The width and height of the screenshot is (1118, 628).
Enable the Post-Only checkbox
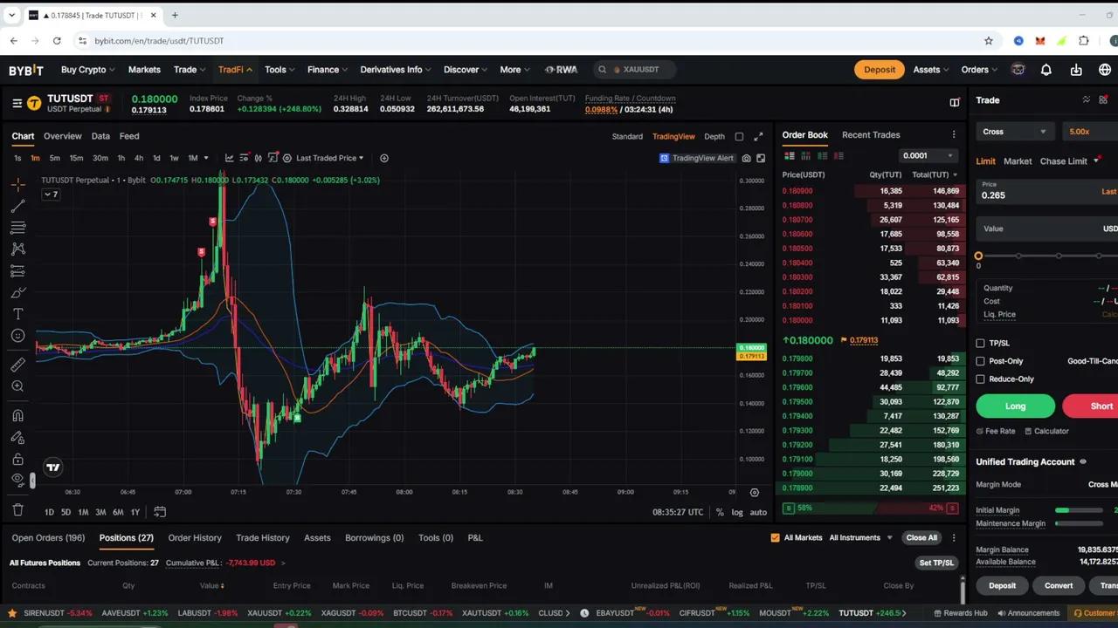point(980,361)
